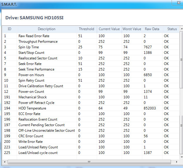Viewport: 183px width, 168px height.
Task: Select the HDD Temperature row
Action: [x=91, y=108]
